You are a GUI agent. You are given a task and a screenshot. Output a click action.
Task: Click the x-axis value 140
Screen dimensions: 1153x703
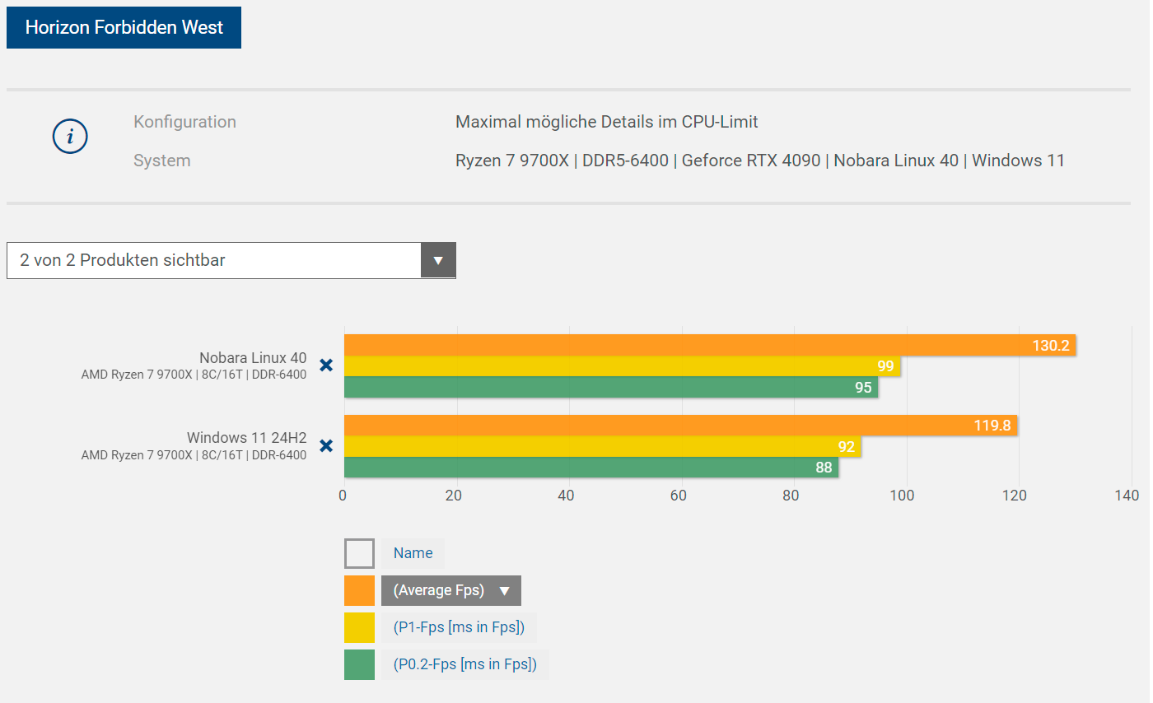point(1126,496)
